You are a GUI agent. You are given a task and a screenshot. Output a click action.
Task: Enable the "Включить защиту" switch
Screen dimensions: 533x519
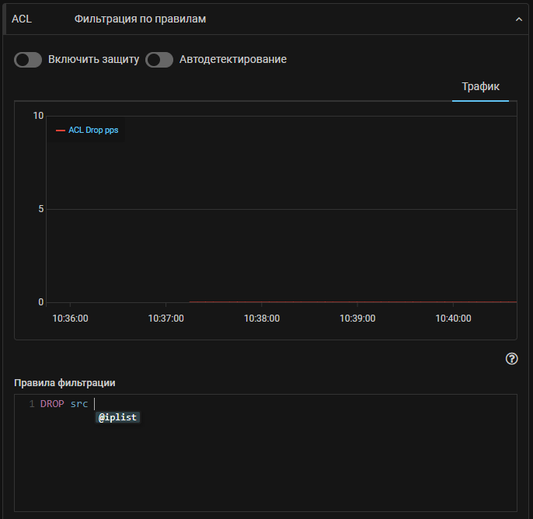pyautogui.click(x=28, y=60)
